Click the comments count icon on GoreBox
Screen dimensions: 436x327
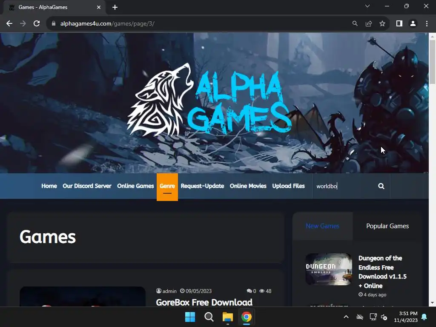pos(249,291)
